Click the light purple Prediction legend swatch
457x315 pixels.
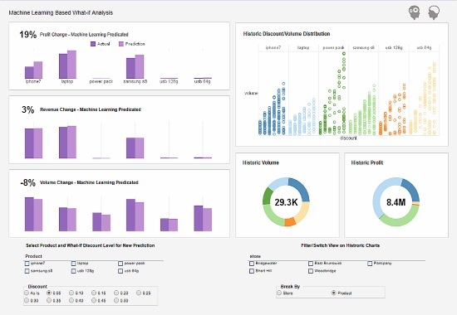(x=121, y=44)
